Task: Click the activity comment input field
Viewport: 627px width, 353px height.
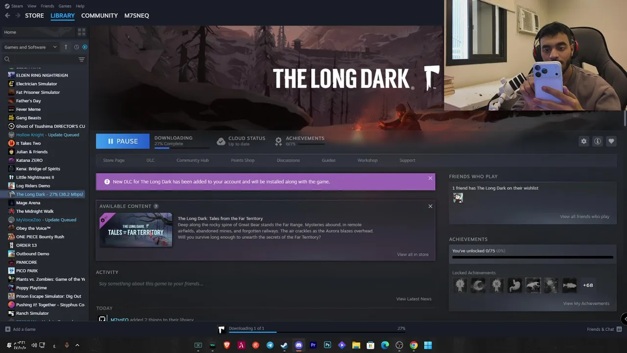Action: tap(265, 284)
